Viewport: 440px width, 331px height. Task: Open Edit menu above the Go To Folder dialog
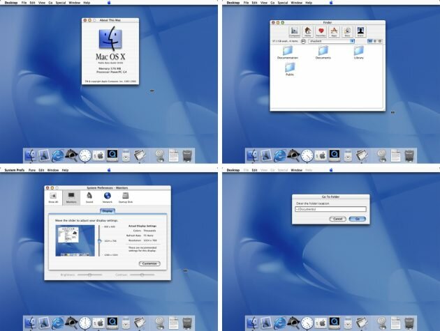pos(254,170)
